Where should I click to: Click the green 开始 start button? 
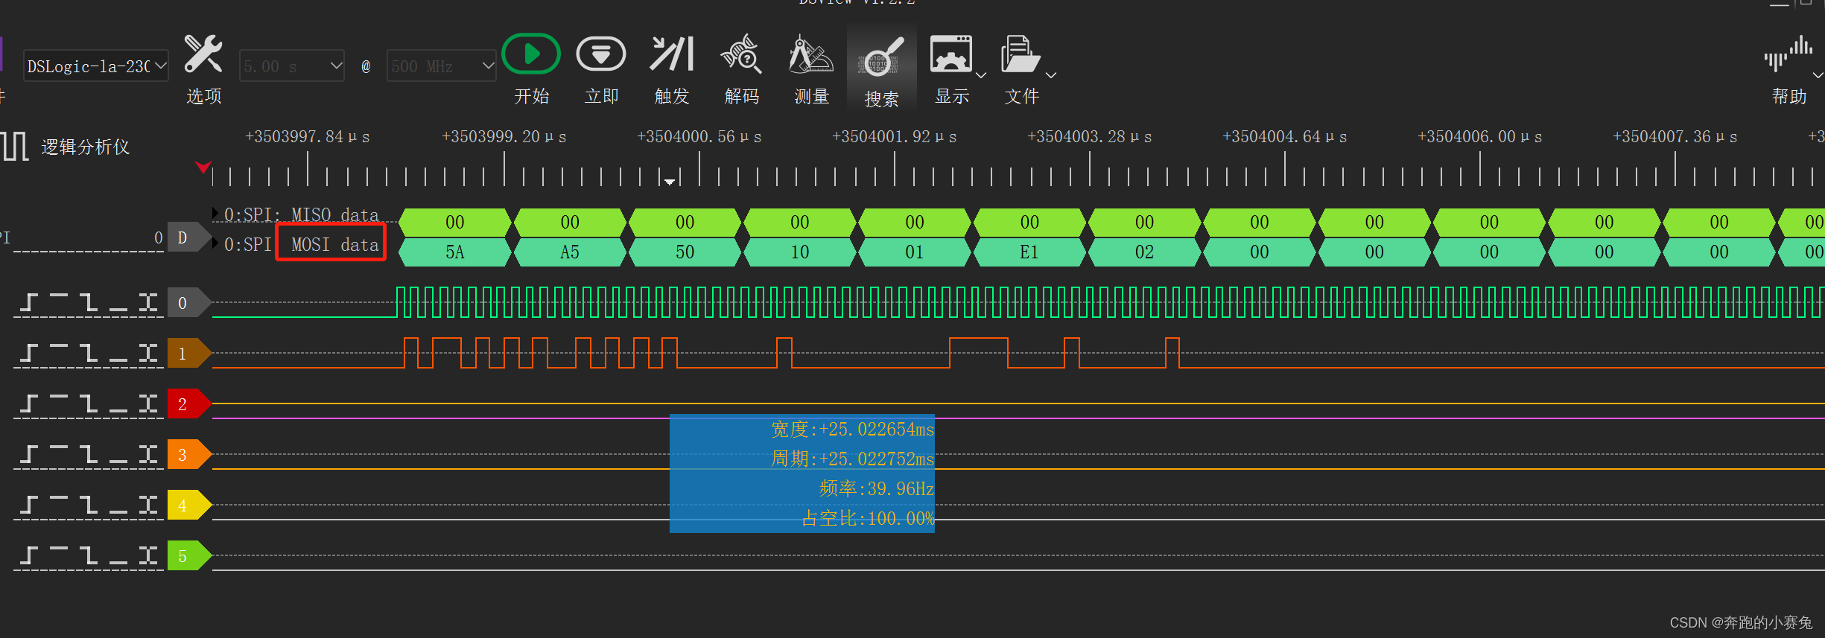click(x=531, y=54)
